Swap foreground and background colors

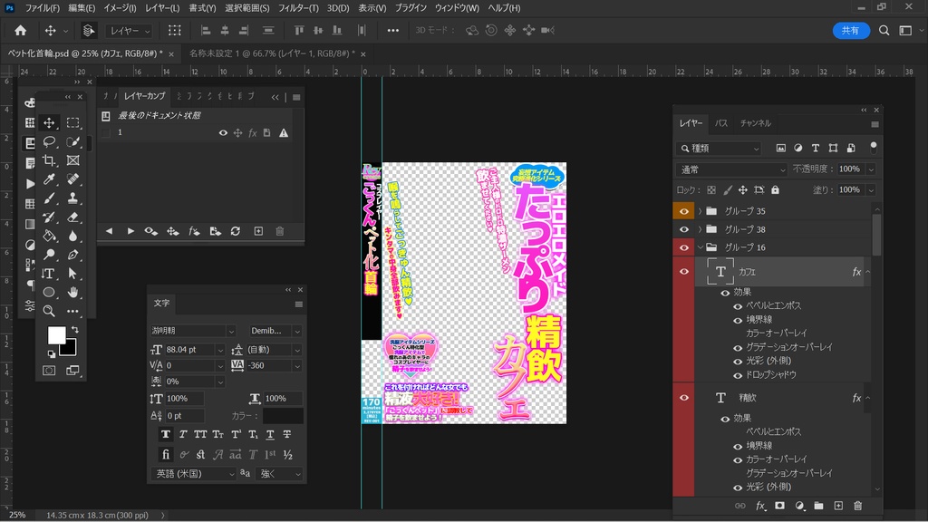[x=75, y=329]
